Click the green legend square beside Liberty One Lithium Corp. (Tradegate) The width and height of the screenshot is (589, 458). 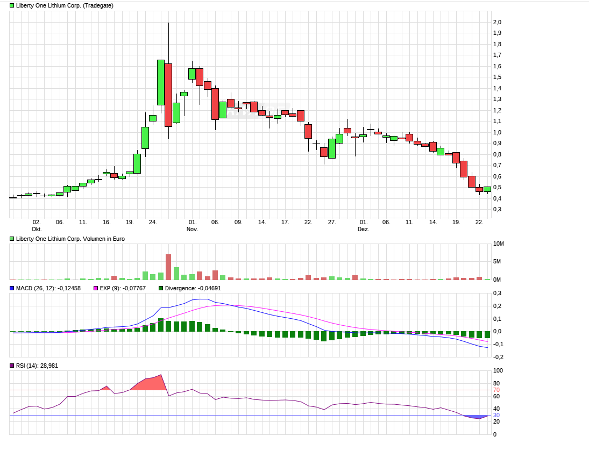click(12, 5)
